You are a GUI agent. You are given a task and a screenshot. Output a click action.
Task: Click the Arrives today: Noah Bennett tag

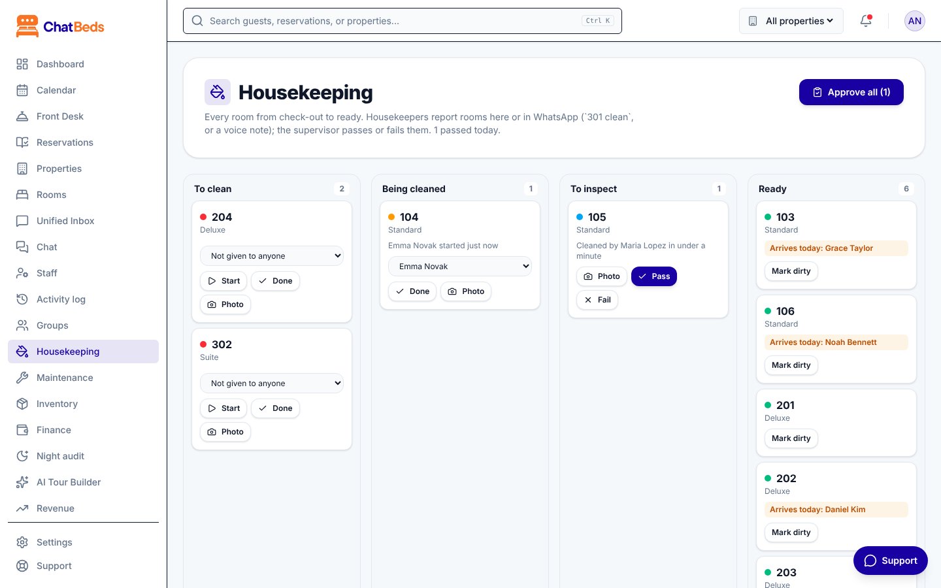coord(836,342)
